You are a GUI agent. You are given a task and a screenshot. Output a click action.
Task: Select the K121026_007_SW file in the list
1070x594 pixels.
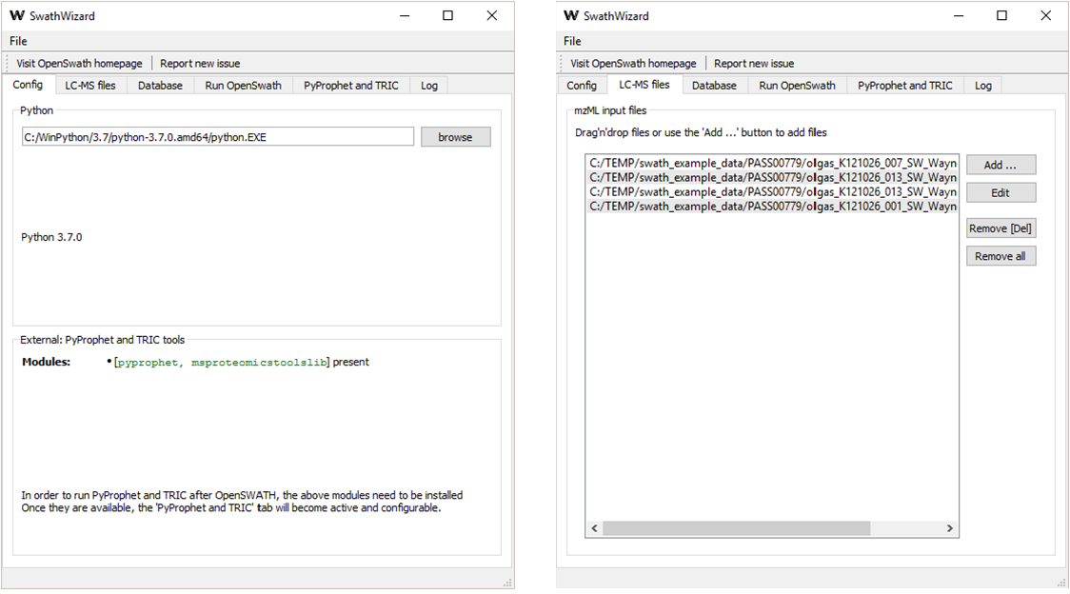point(772,163)
